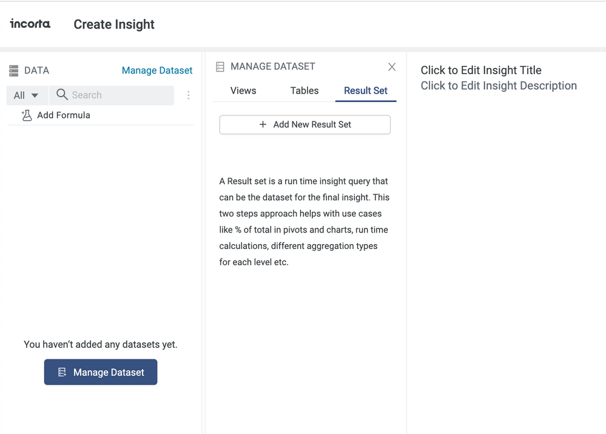Switch to the Views tab
The width and height of the screenshot is (606, 434).
click(243, 90)
